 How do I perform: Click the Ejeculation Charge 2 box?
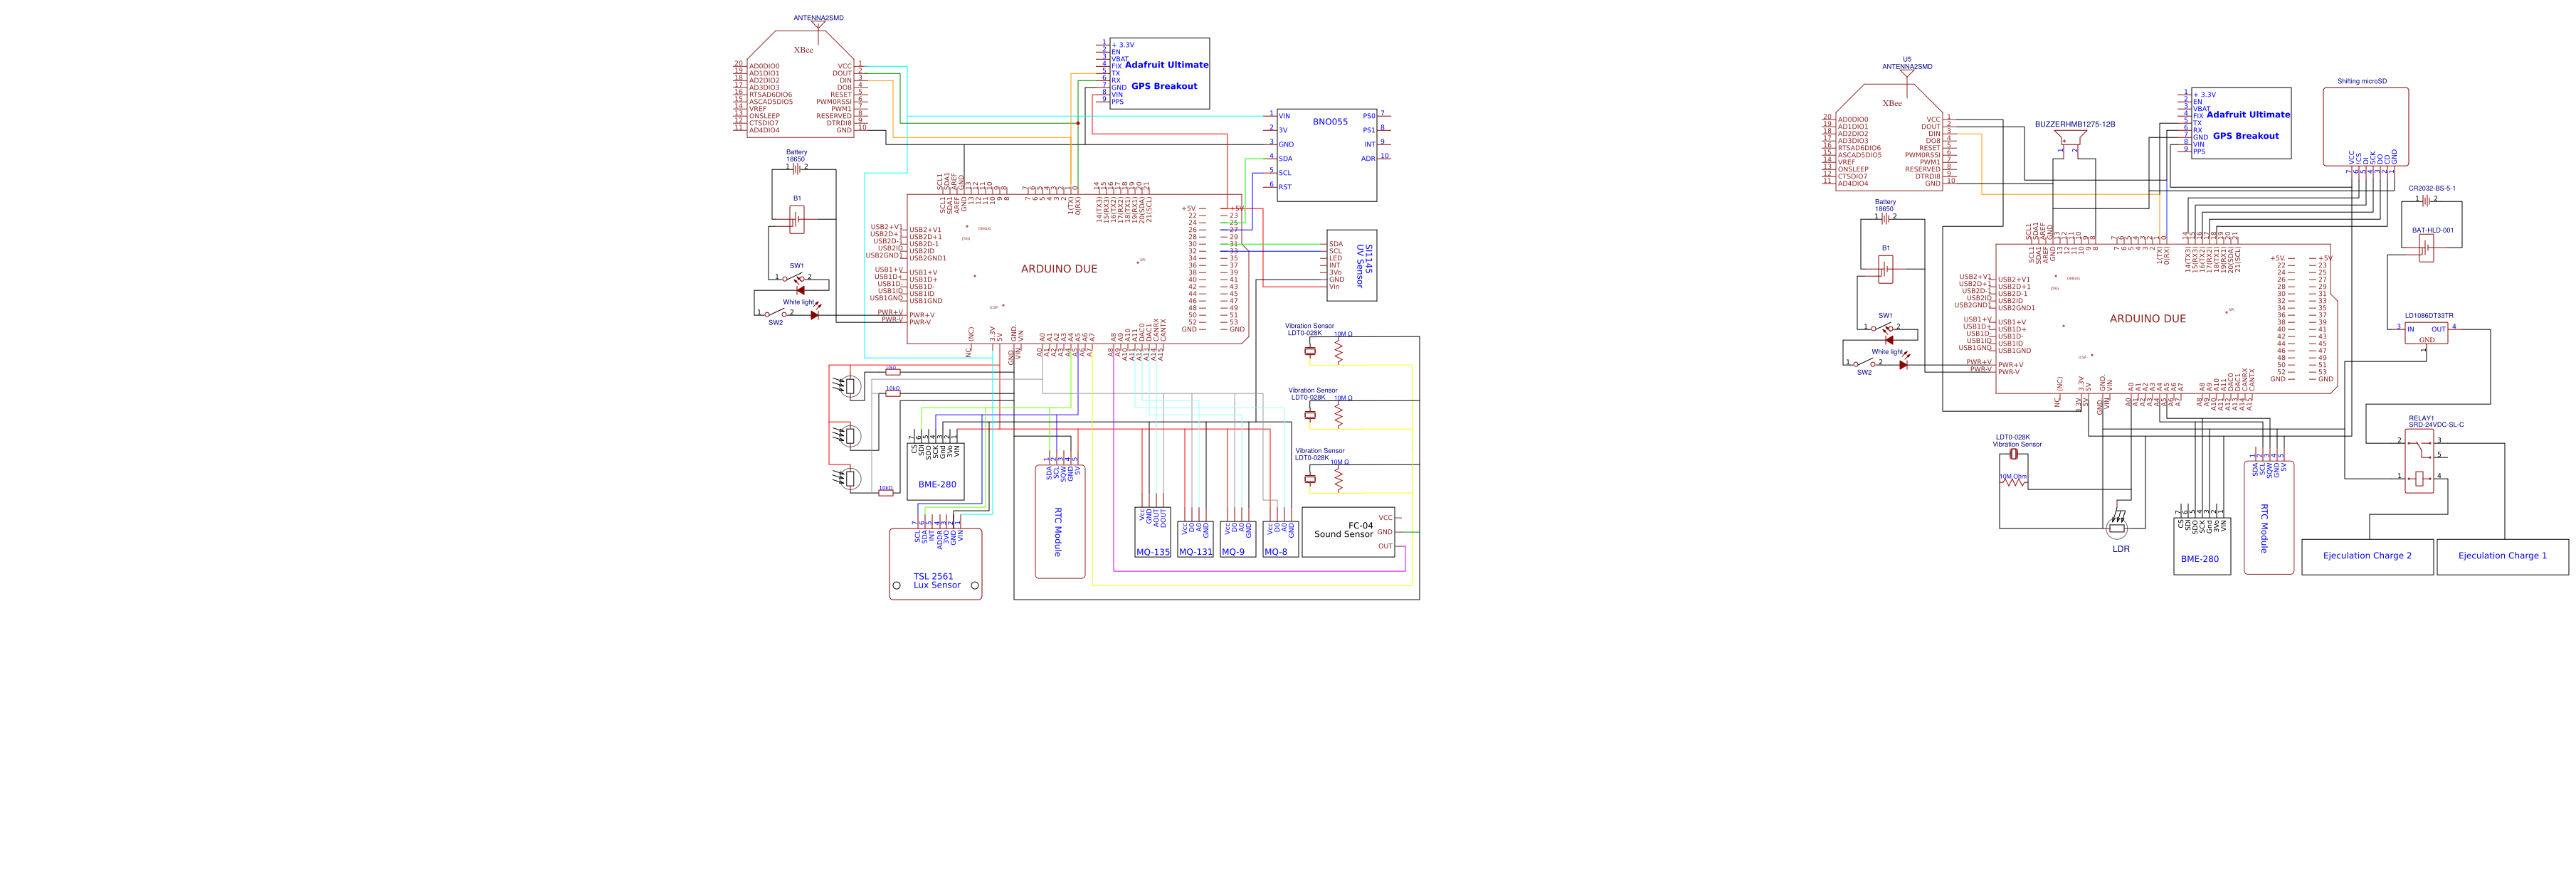click(2367, 556)
